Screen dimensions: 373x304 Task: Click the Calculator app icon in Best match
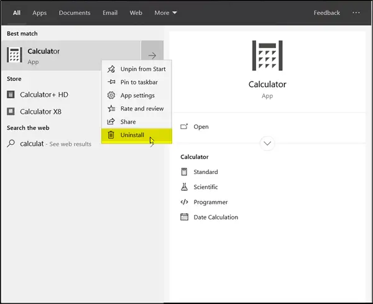tap(14, 55)
